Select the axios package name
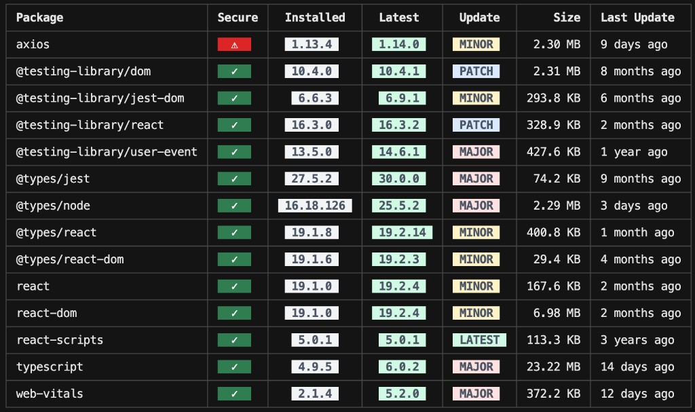The image size is (695, 412). (33, 44)
